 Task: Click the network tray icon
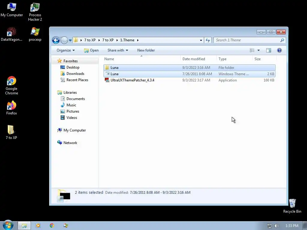tap(270, 226)
